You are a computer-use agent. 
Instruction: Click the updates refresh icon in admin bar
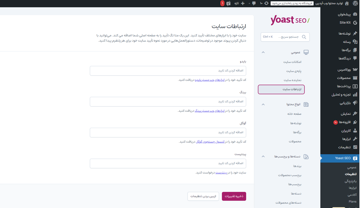tap(266, 3)
